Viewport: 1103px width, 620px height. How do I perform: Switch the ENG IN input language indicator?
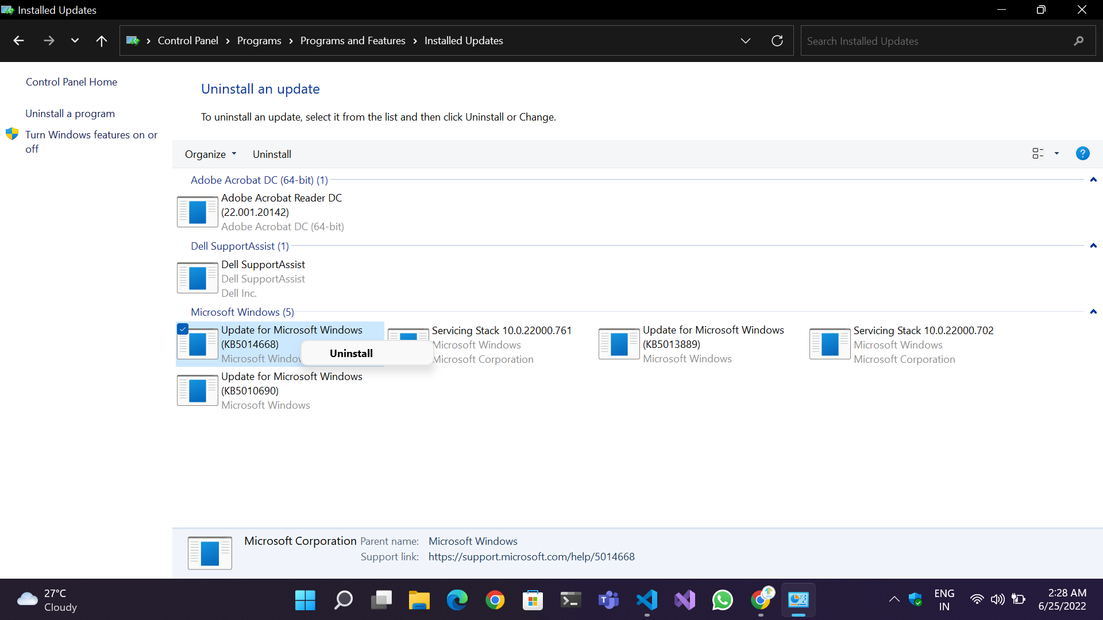tap(944, 600)
